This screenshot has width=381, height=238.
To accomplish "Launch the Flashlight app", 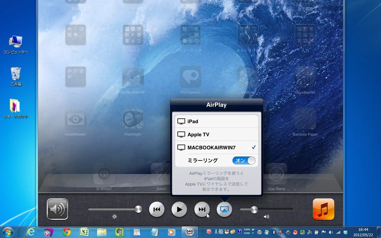I will [x=133, y=119].
